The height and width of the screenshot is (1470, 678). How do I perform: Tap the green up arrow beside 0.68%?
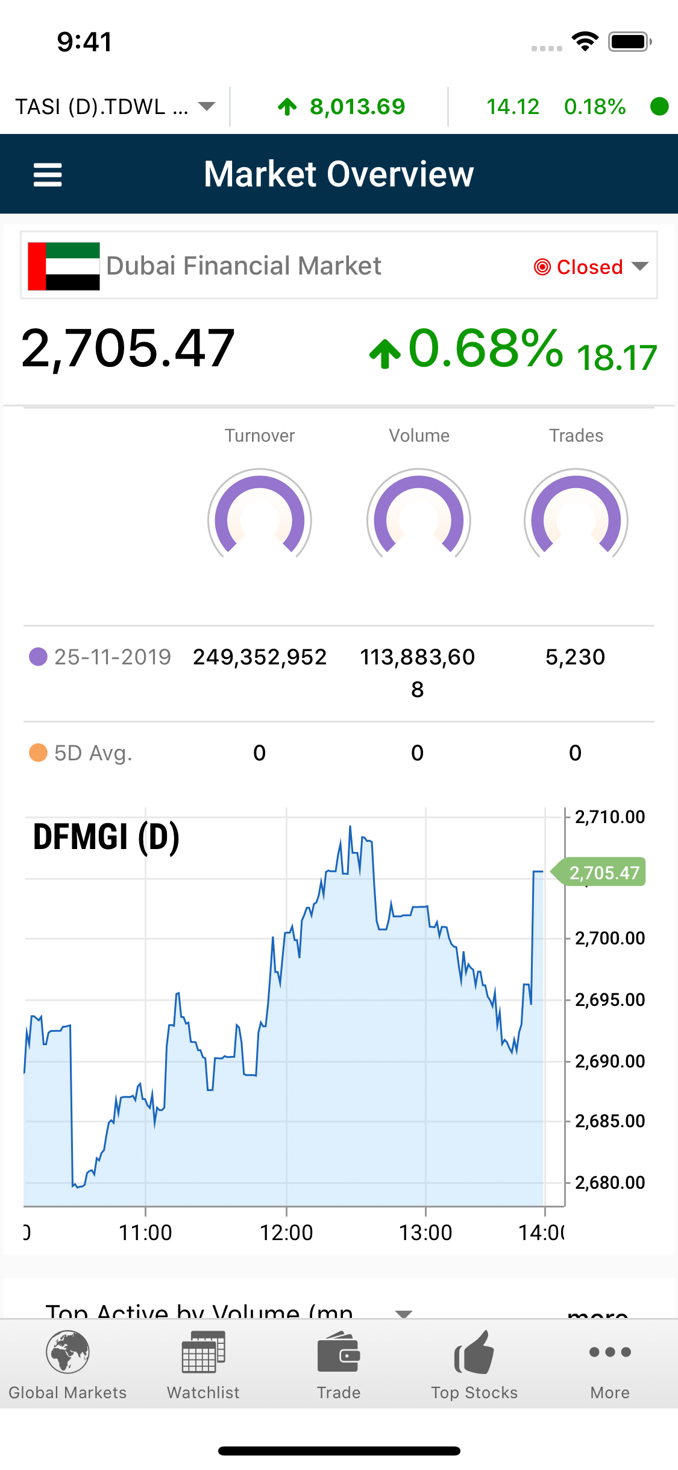pos(385,354)
